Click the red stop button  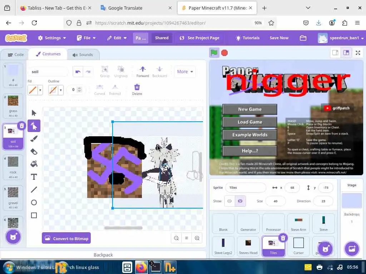click(x=224, y=53)
